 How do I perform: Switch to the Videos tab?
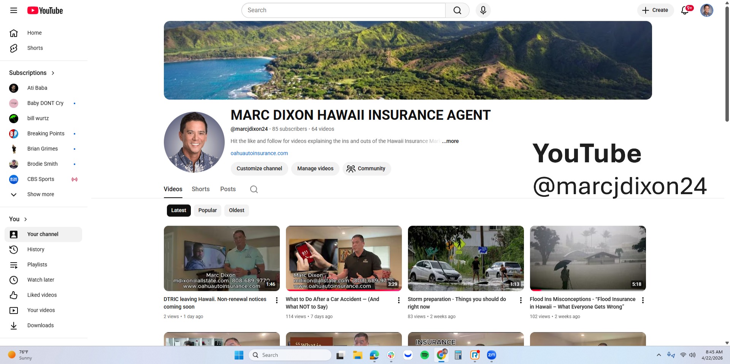(173, 189)
